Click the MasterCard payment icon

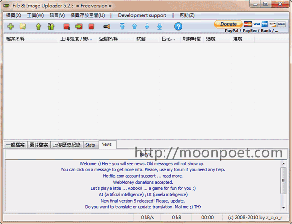pyautogui.click(x=248, y=24)
